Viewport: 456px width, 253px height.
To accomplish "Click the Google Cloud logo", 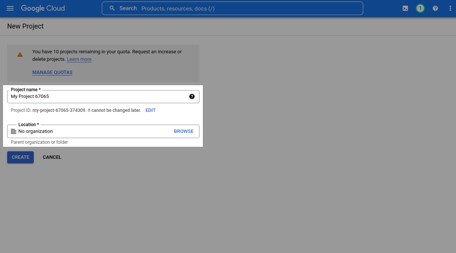I will pos(43,8).
